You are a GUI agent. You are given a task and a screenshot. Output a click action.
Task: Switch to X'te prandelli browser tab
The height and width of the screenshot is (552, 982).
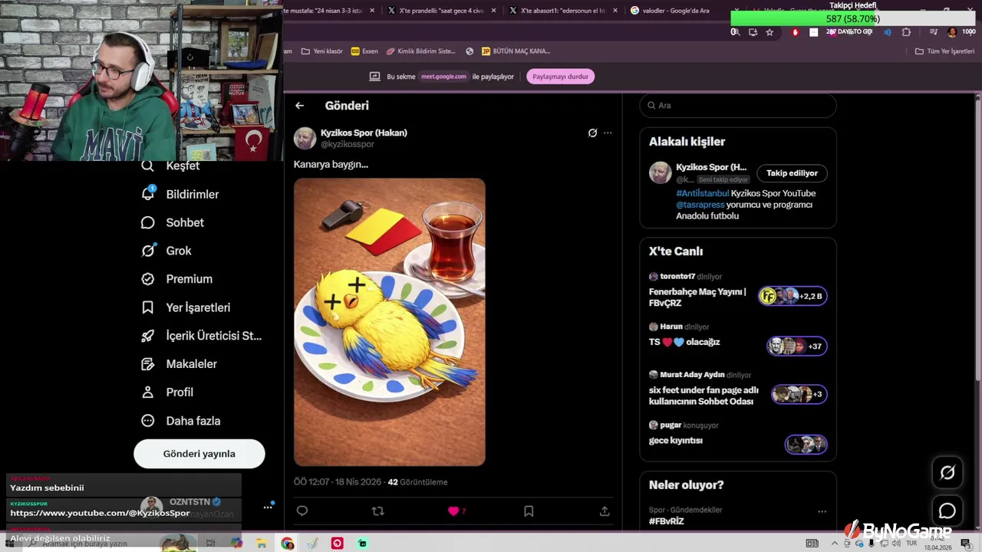(441, 11)
